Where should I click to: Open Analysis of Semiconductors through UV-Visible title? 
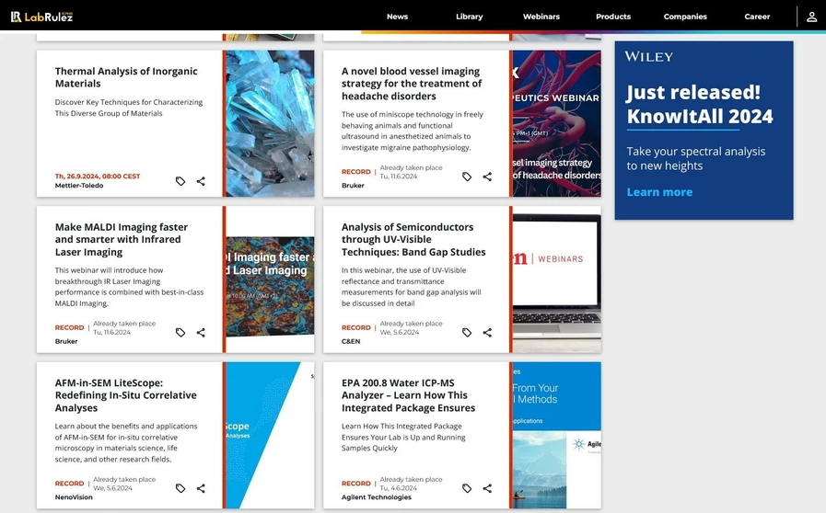(413, 239)
